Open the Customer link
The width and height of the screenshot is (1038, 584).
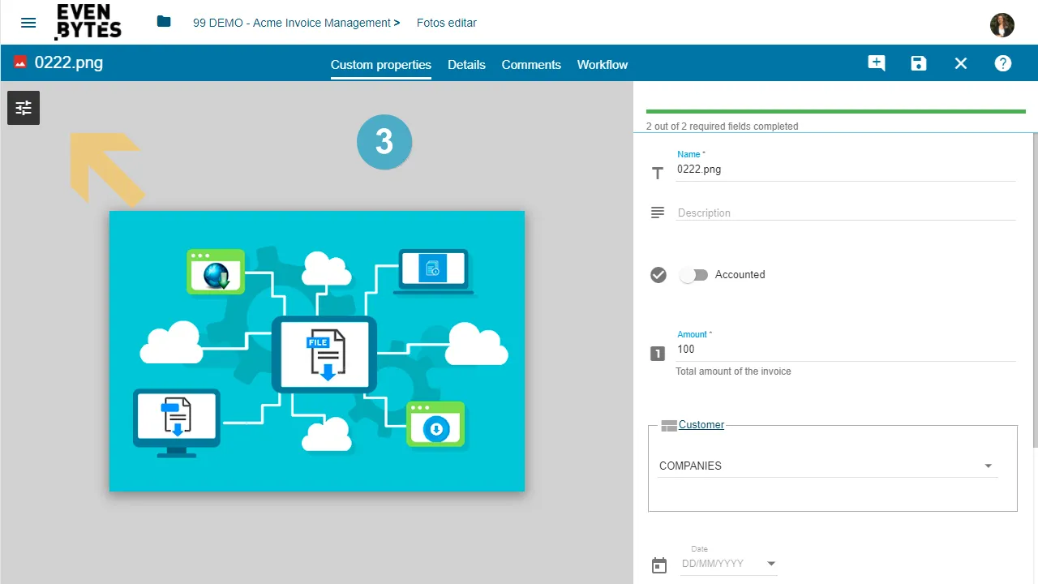click(701, 424)
